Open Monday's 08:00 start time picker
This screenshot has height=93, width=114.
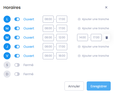(x=48, y=19)
